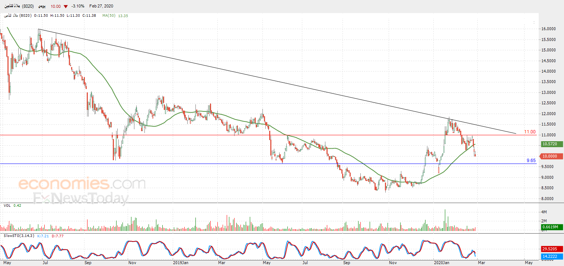Click the red 11.00 resistance level label
Screen dimensions: 564x266
pos(530,132)
